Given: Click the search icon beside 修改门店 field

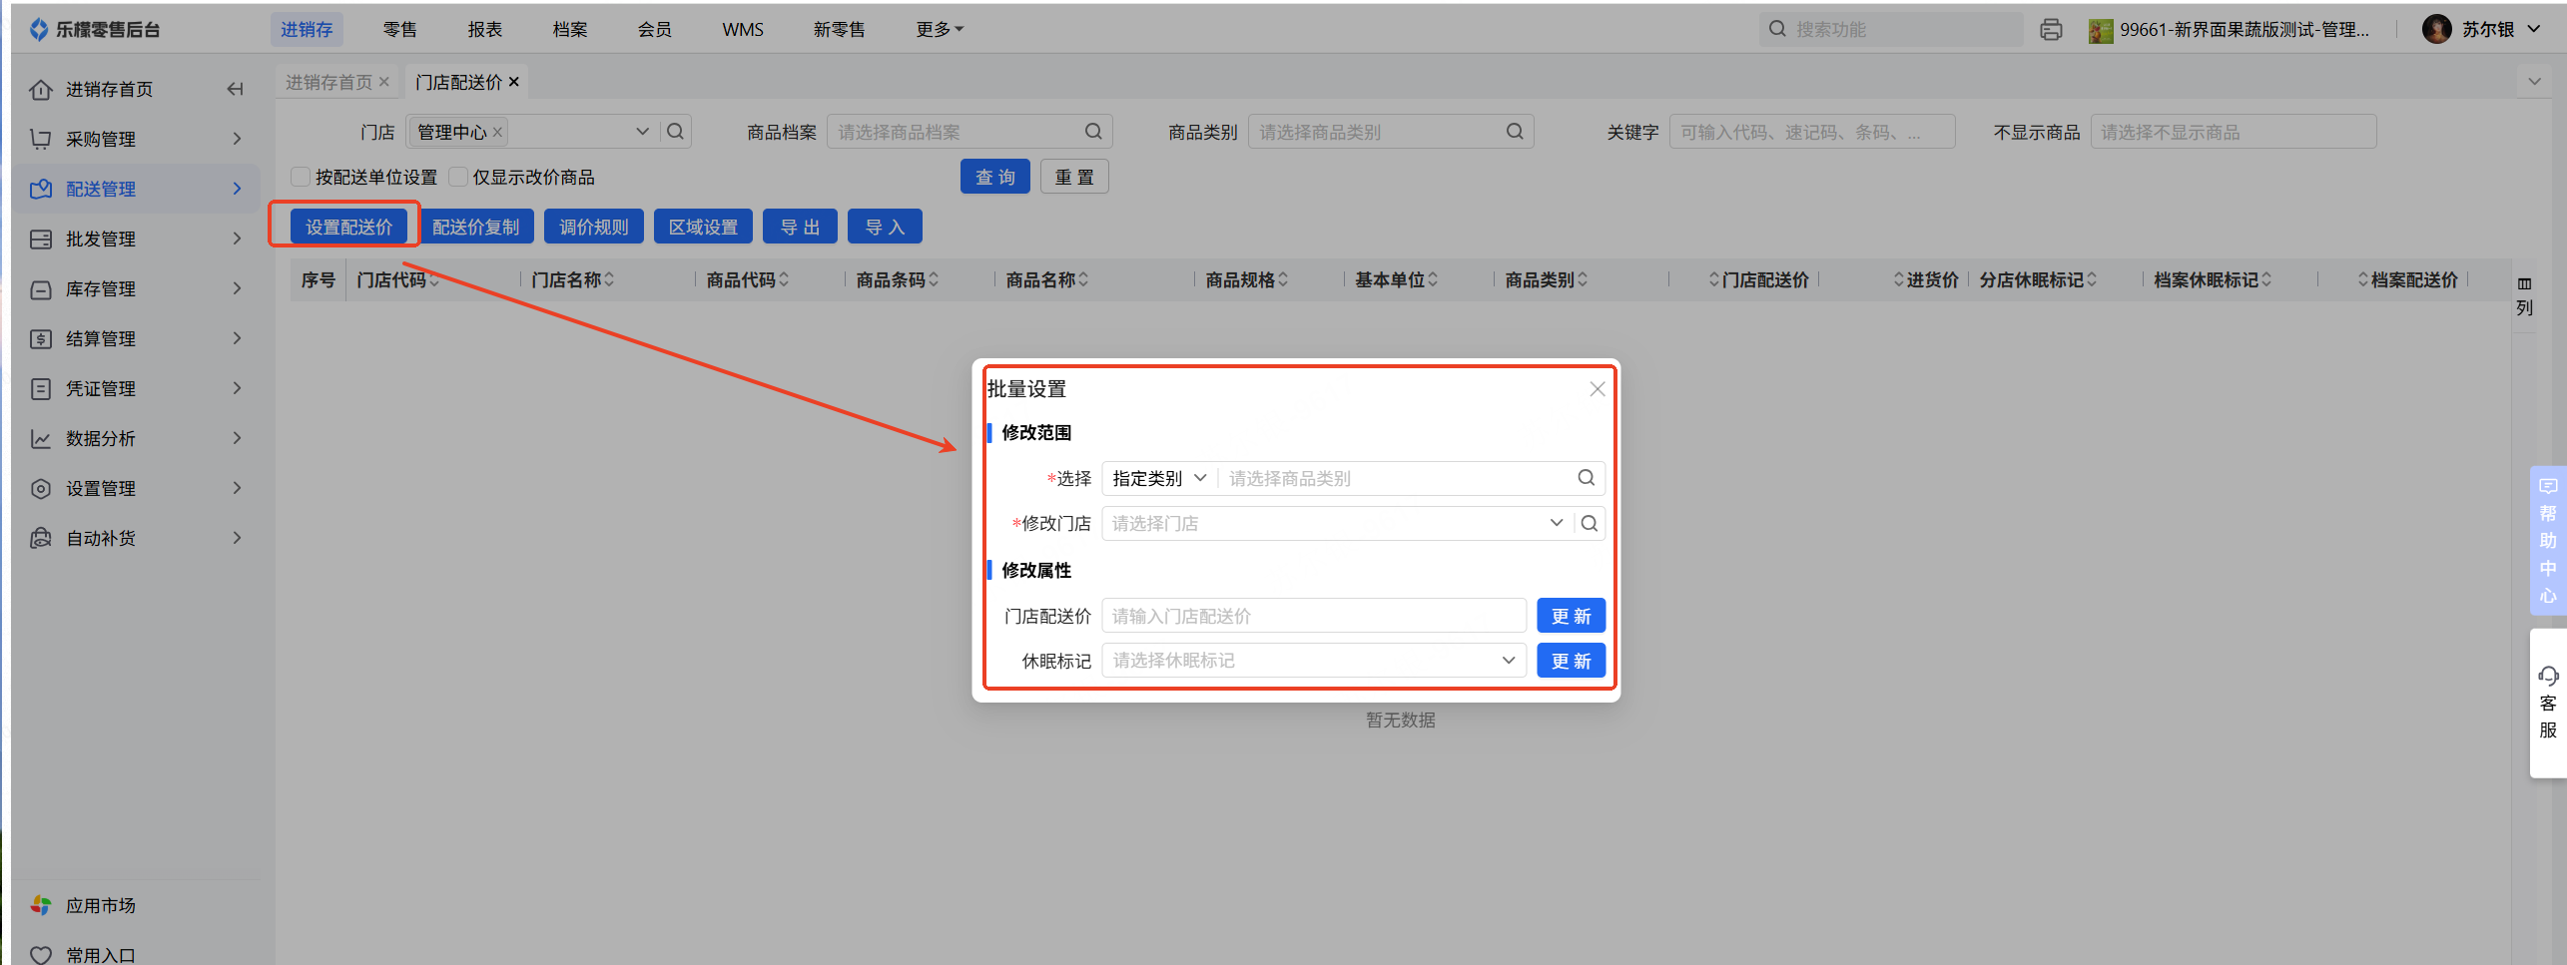Looking at the screenshot, I should 1590,523.
